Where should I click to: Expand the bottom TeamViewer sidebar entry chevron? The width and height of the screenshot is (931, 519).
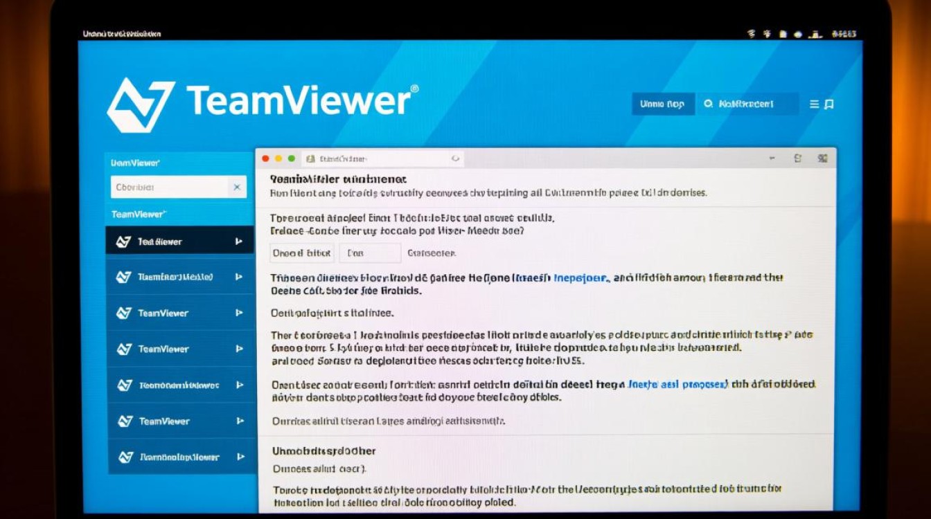coord(241,457)
